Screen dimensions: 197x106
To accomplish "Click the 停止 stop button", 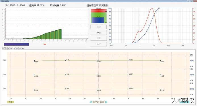I will point(99,33).
